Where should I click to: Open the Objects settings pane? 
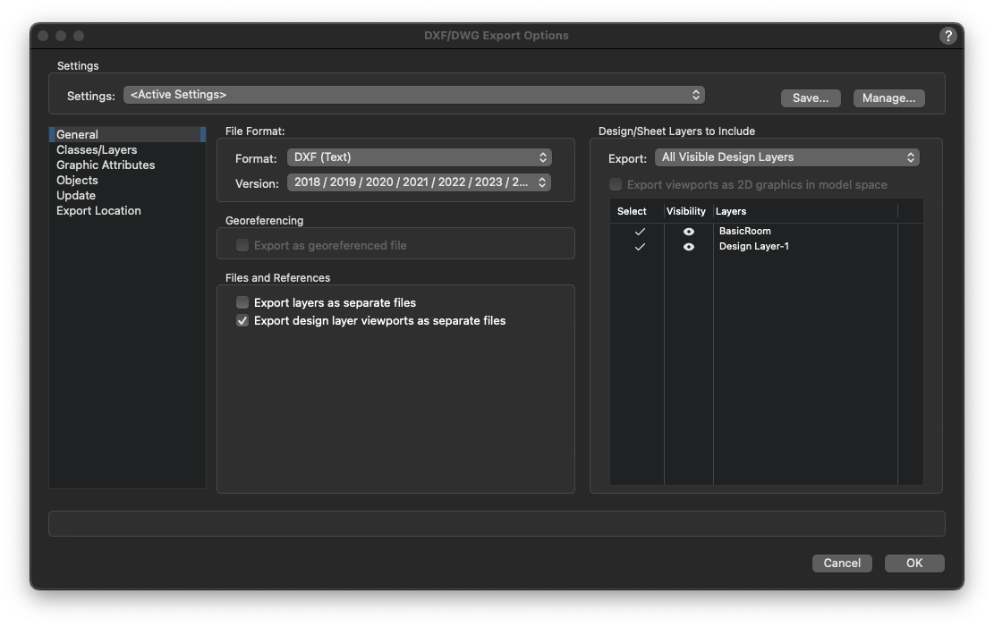pyautogui.click(x=77, y=180)
